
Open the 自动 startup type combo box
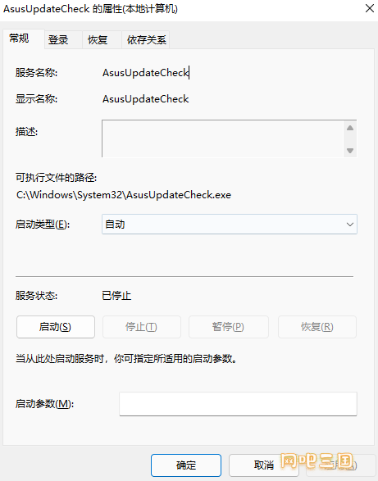[x=230, y=225]
